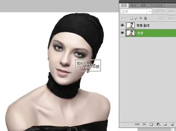Viewport: 176px width, 131px height.
Task: Add a layer mask
Action: click(x=151, y=124)
